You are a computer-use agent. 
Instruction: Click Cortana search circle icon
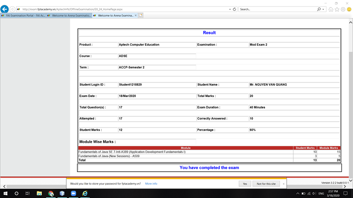tap(17, 193)
